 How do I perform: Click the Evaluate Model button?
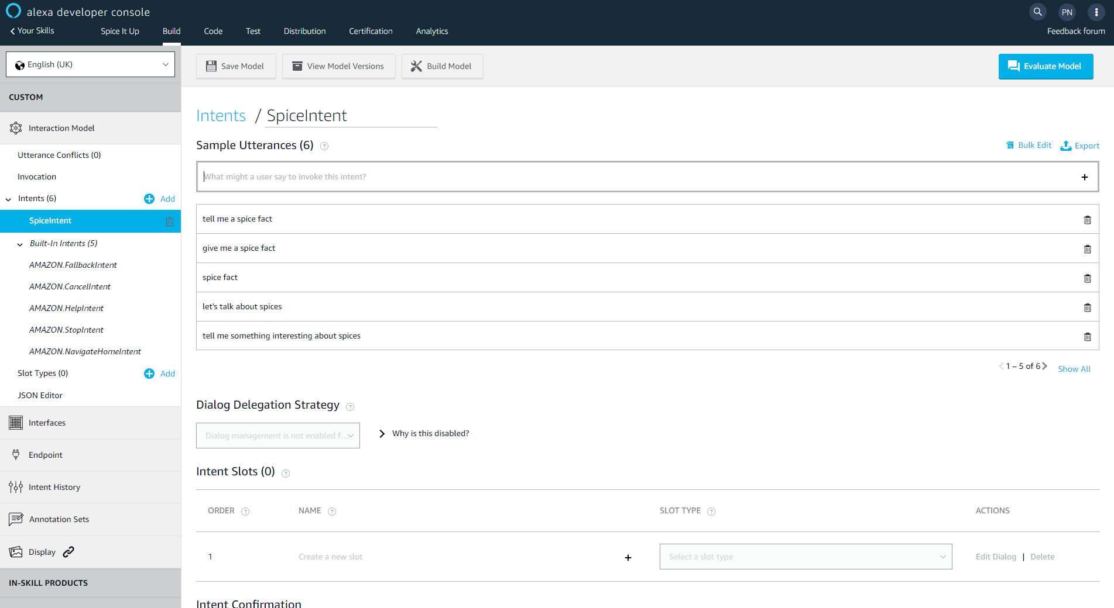pos(1046,66)
